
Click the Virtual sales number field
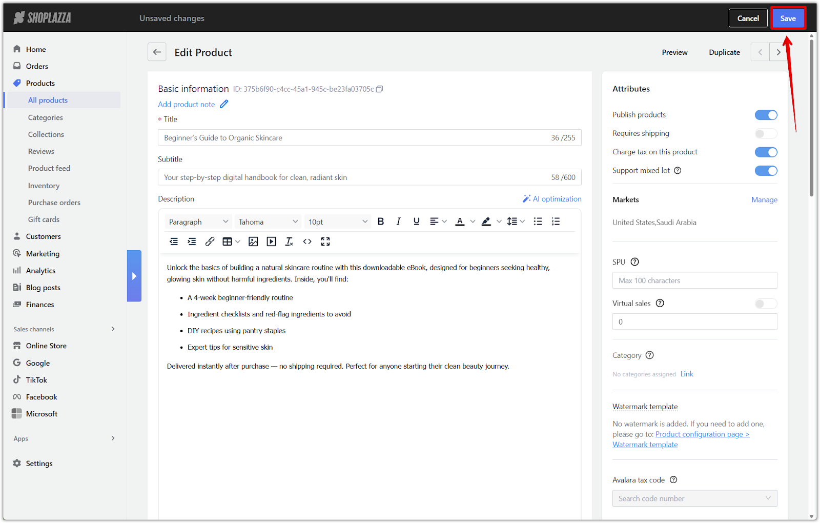tap(694, 322)
